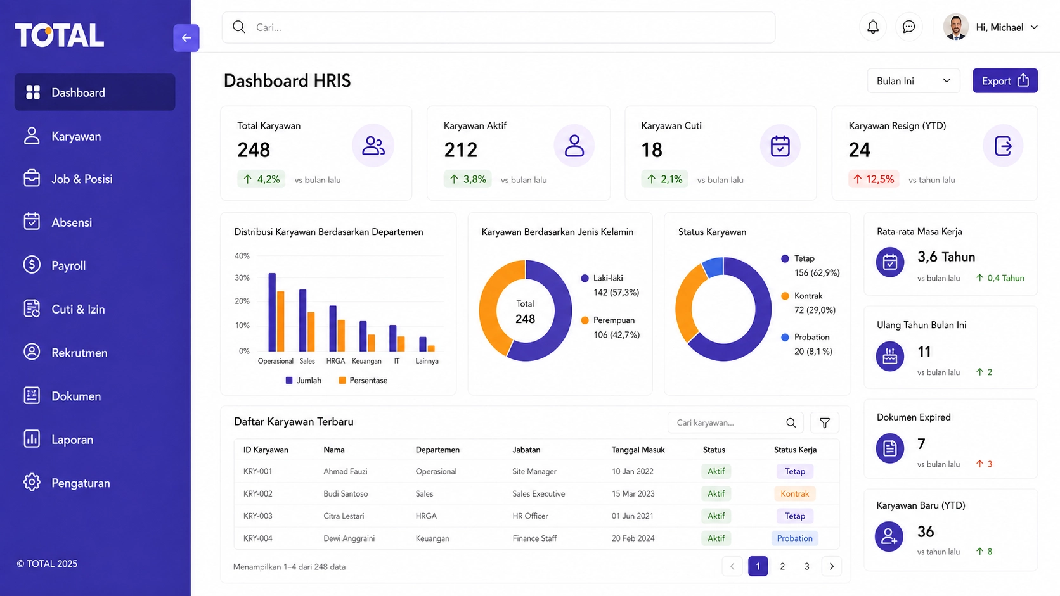1060x596 pixels.
Task: Click the 4,2% growth badge
Action: coord(262,179)
